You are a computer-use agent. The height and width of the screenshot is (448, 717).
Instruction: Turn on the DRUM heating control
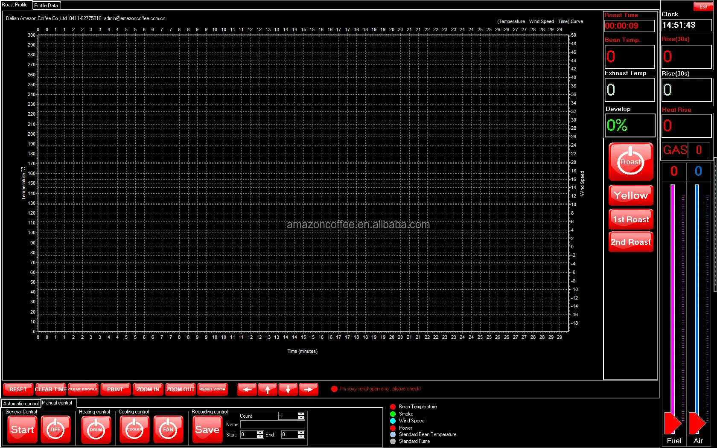[96, 429]
